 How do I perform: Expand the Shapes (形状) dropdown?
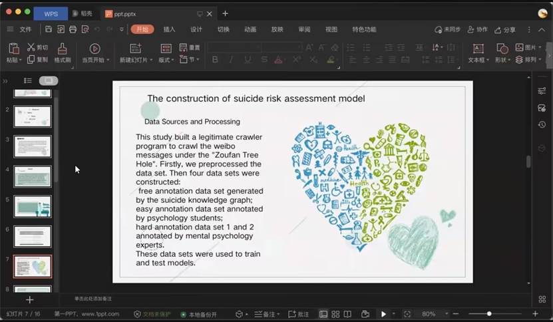click(x=503, y=60)
